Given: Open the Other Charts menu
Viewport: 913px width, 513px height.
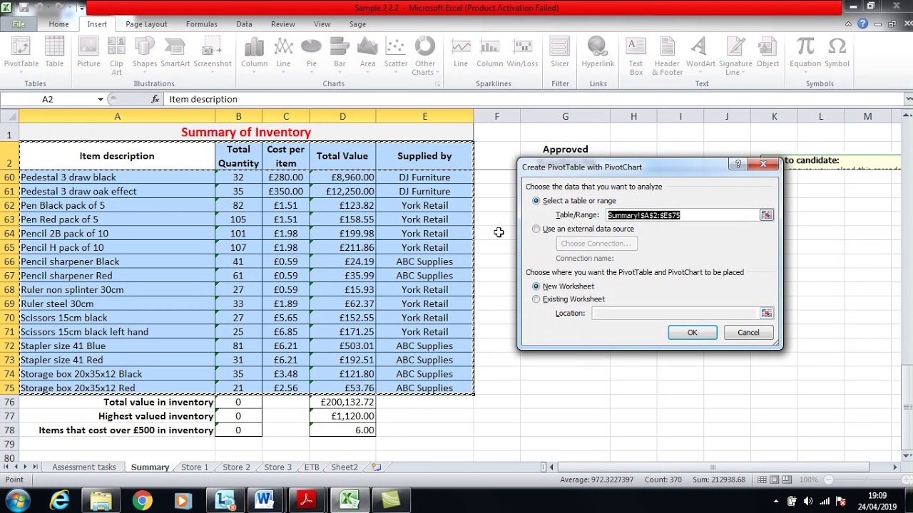Looking at the screenshot, I should [x=424, y=56].
